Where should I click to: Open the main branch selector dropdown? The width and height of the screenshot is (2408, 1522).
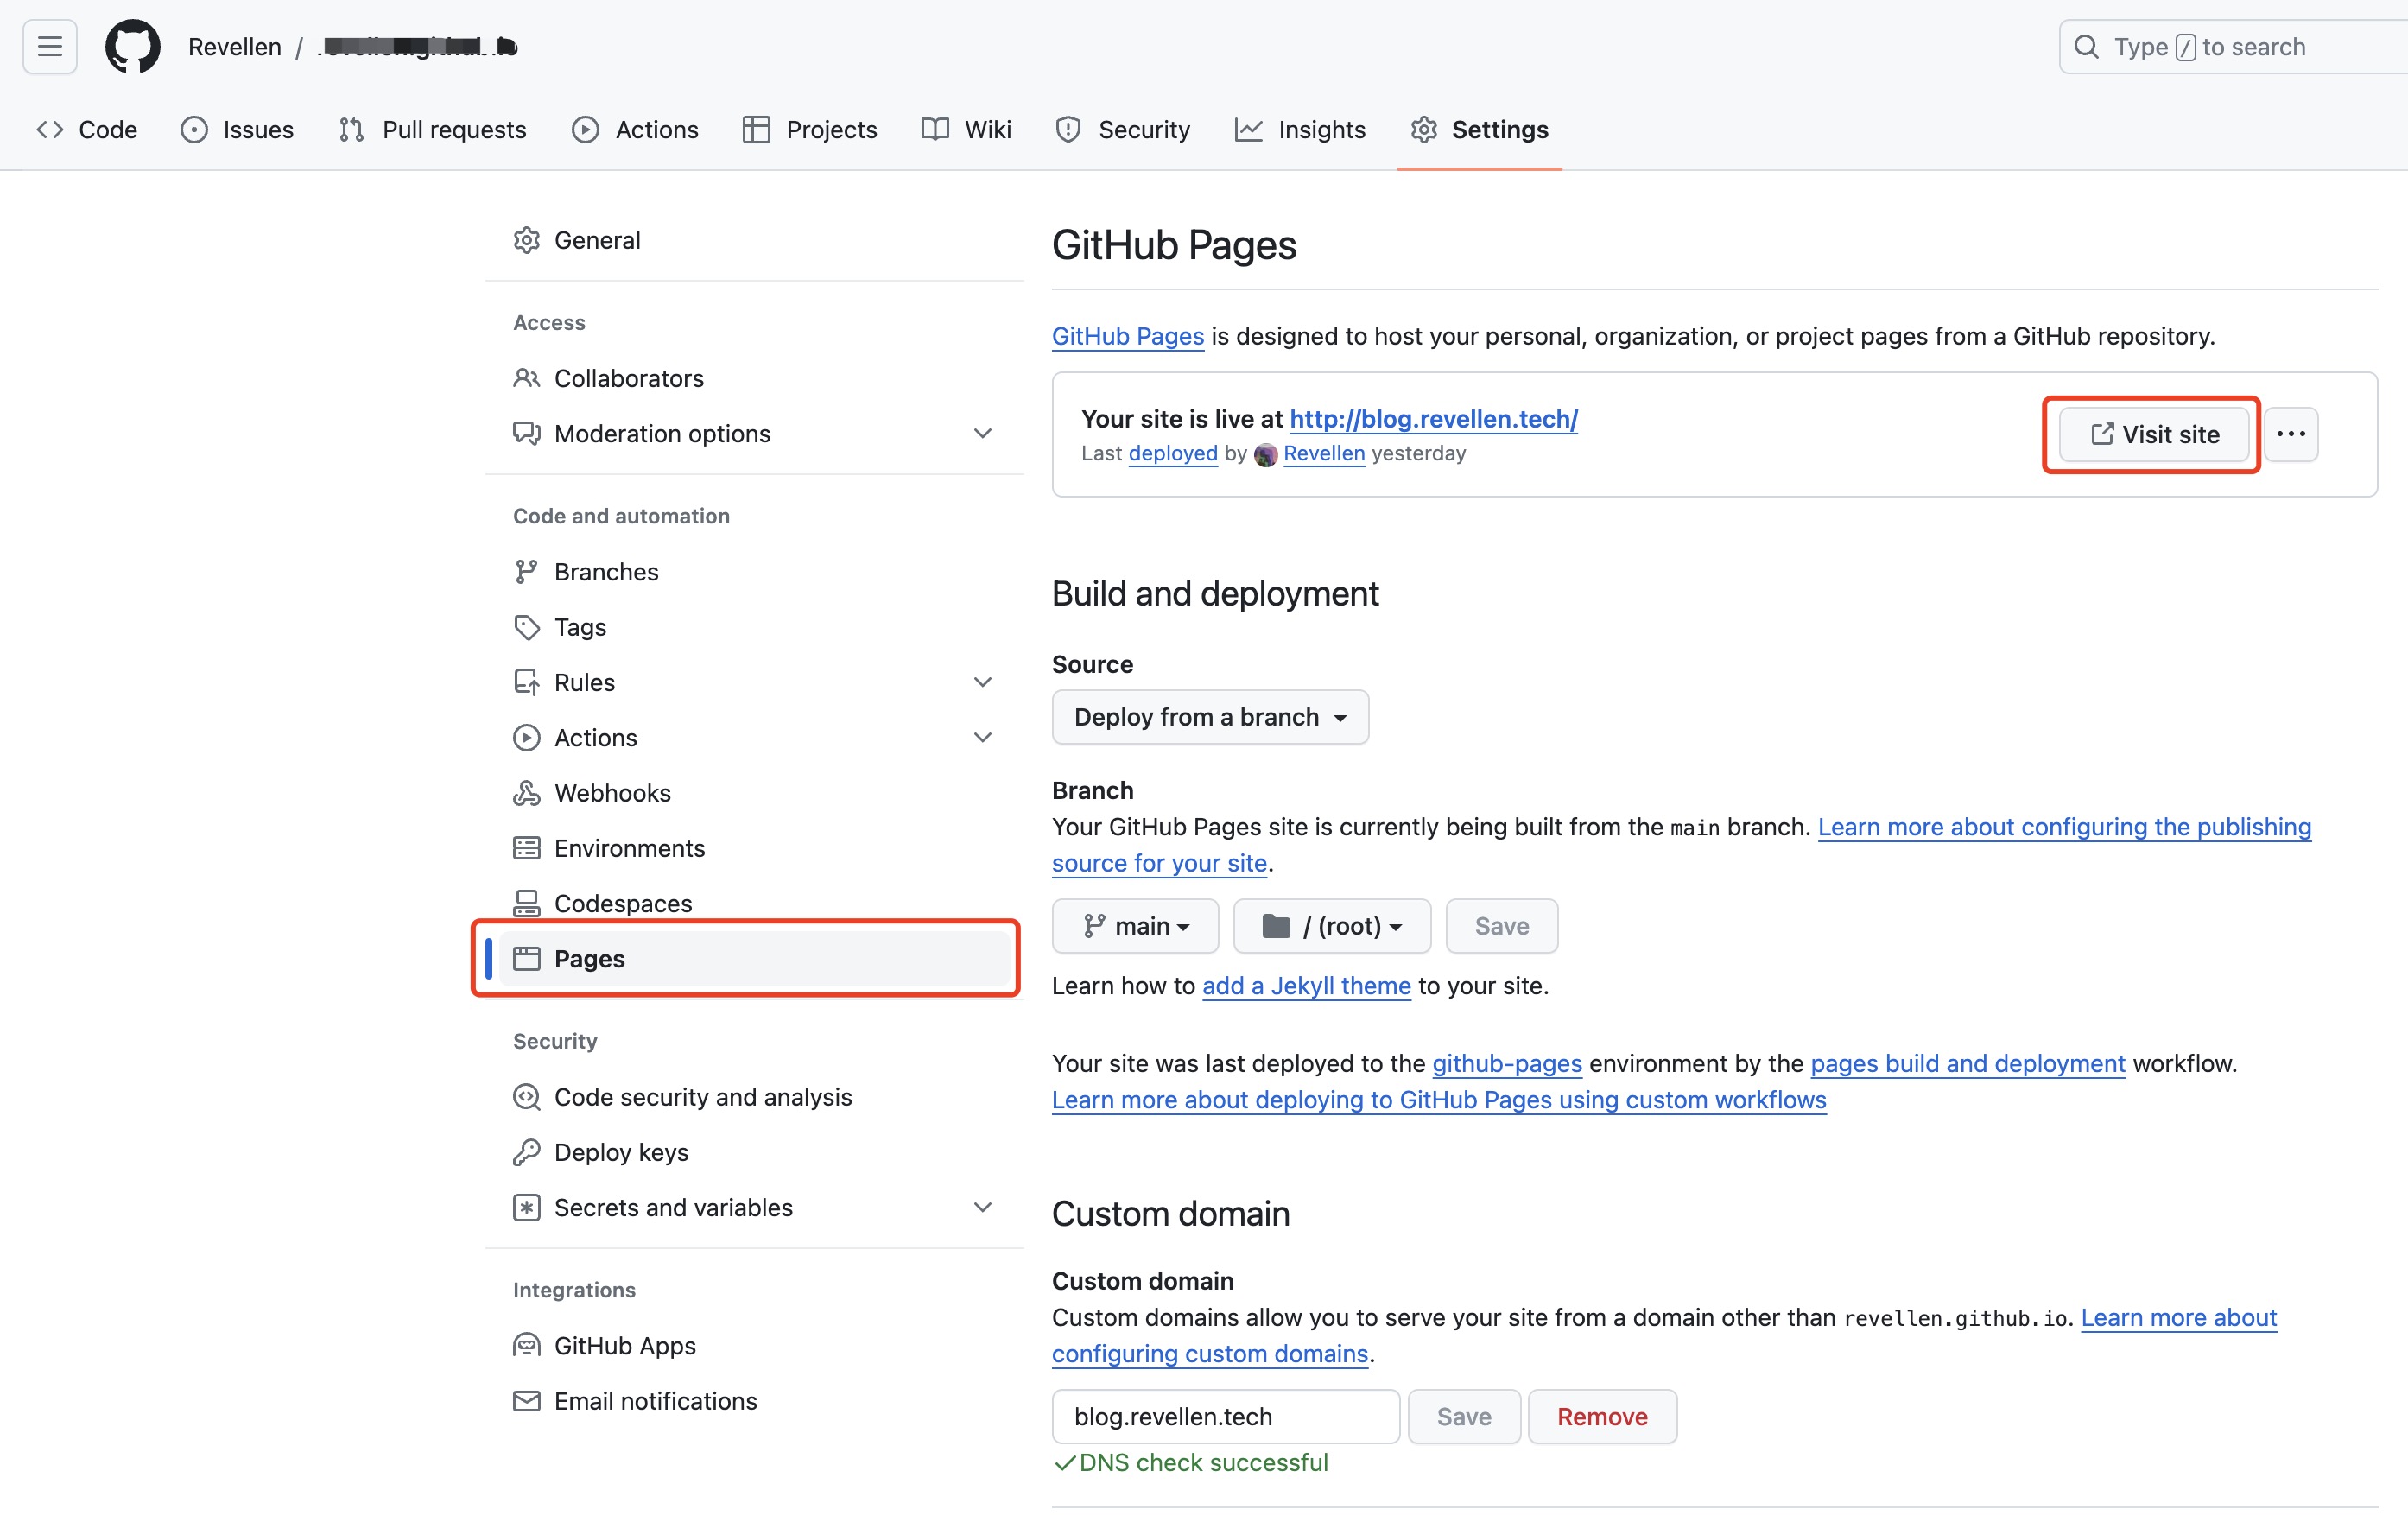[x=1135, y=926]
